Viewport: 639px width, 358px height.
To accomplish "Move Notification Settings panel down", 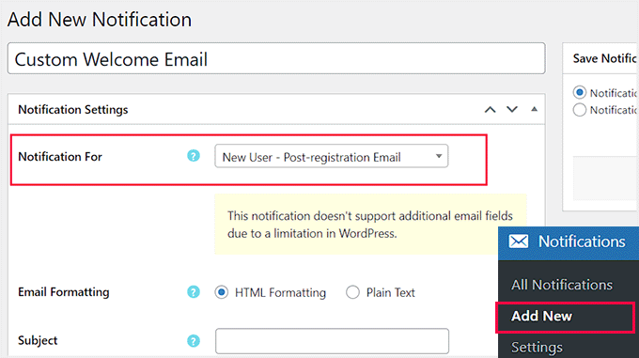I will tap(512, 109).
